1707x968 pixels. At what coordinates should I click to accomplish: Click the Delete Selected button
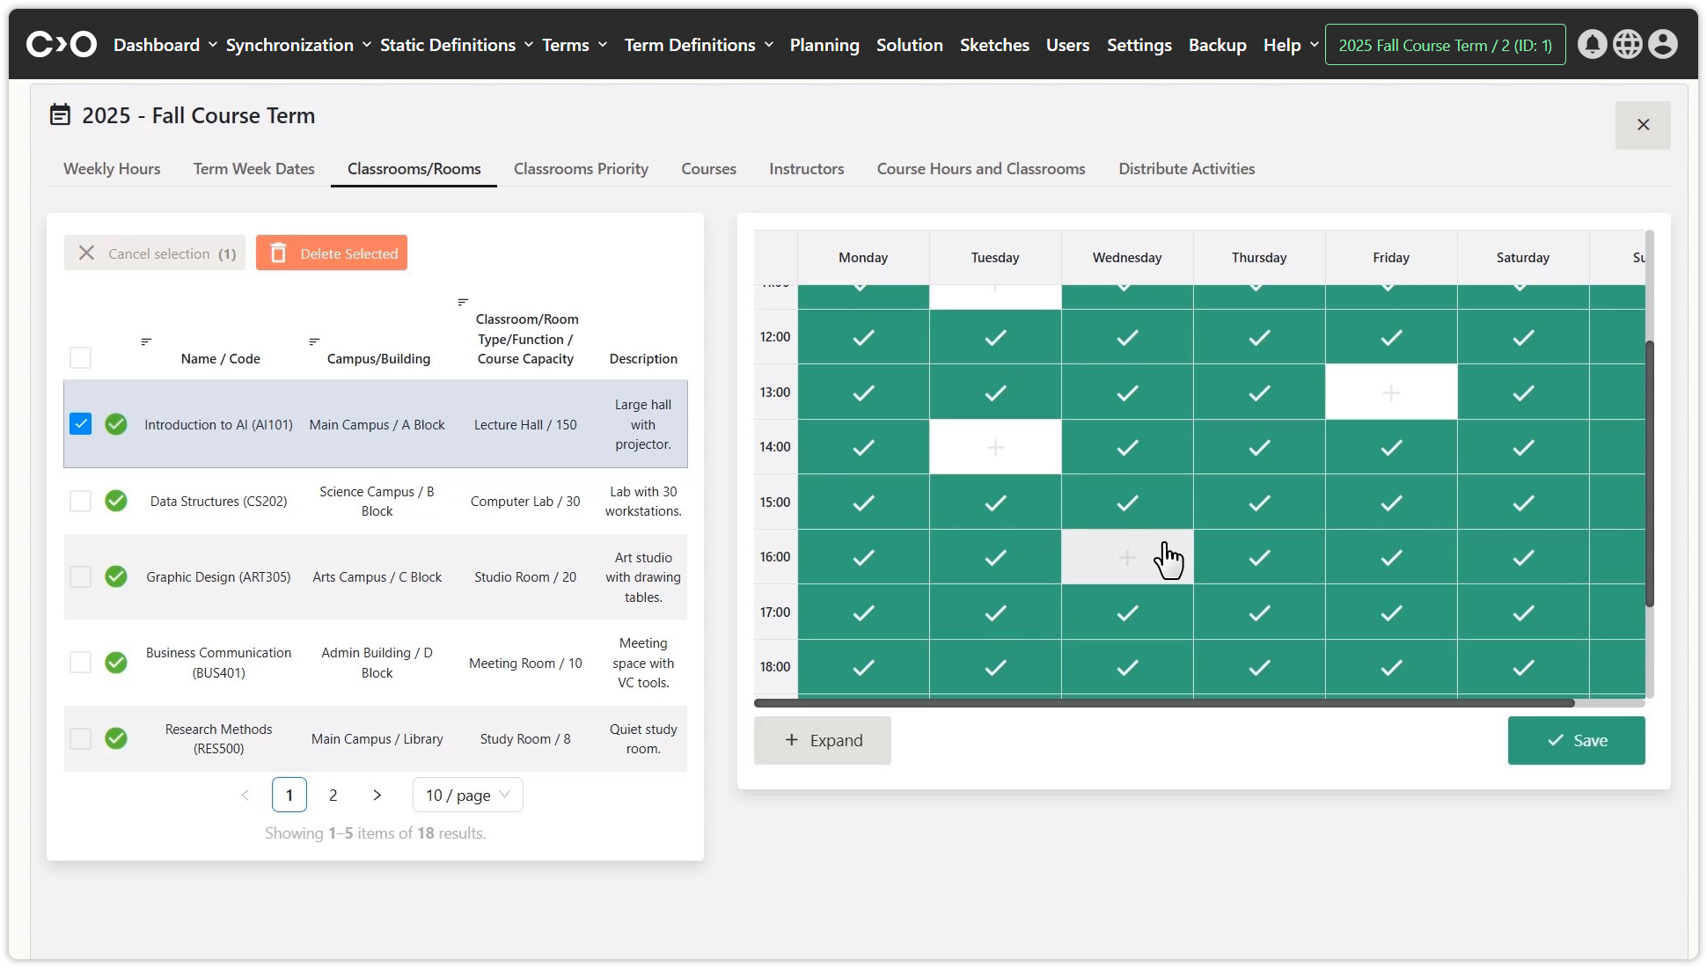pos(332,253)
